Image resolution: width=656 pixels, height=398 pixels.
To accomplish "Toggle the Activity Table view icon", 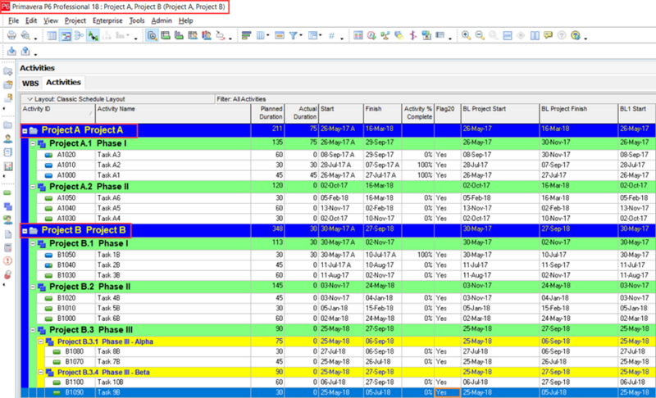I will point(52,36).
